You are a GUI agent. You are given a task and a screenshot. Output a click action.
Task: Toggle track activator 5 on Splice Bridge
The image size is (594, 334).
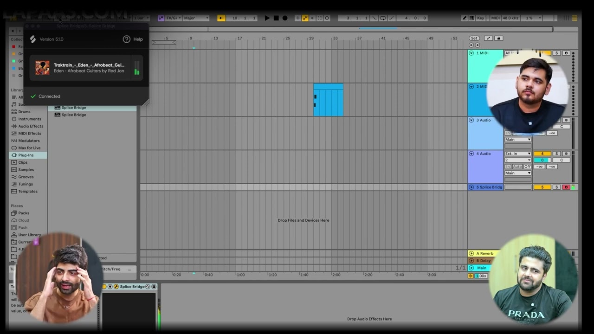point(542,187)
